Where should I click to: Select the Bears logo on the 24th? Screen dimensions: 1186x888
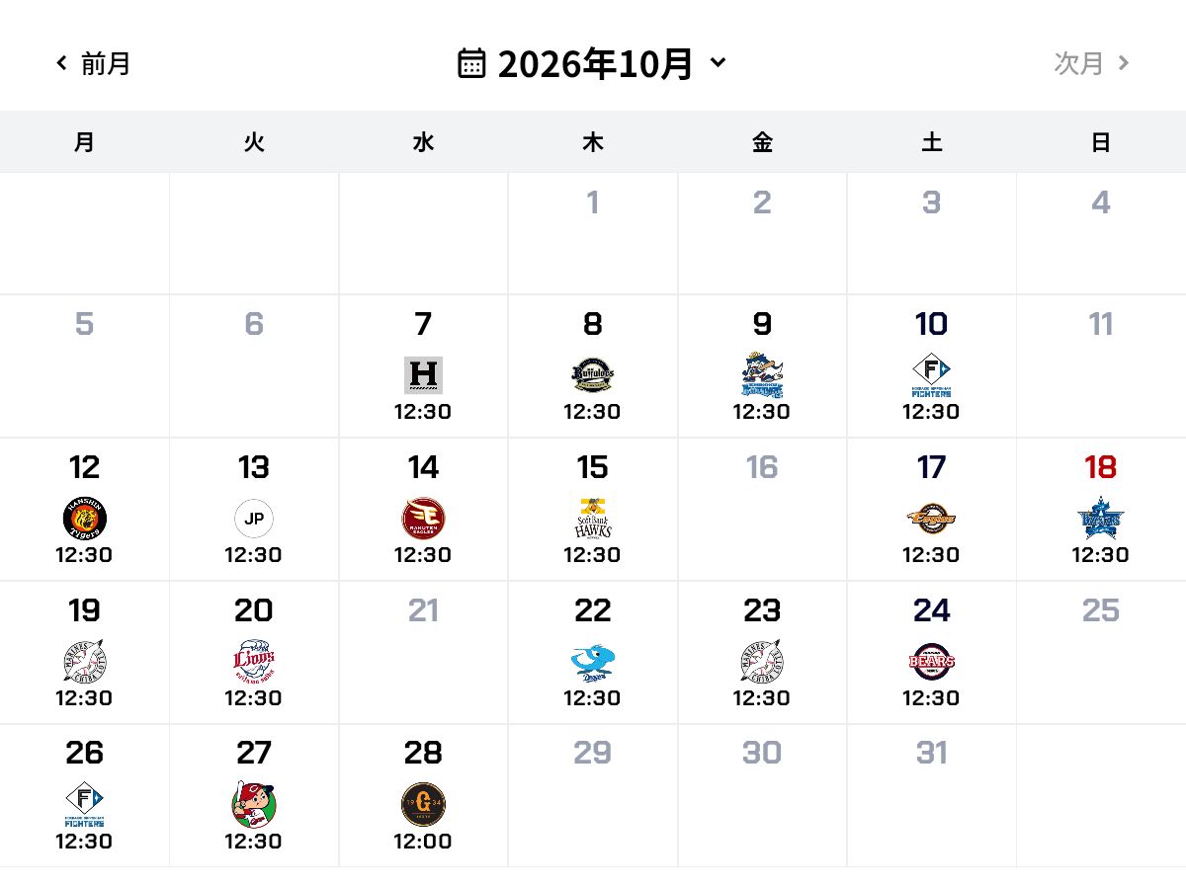click(x=932, y=662)
